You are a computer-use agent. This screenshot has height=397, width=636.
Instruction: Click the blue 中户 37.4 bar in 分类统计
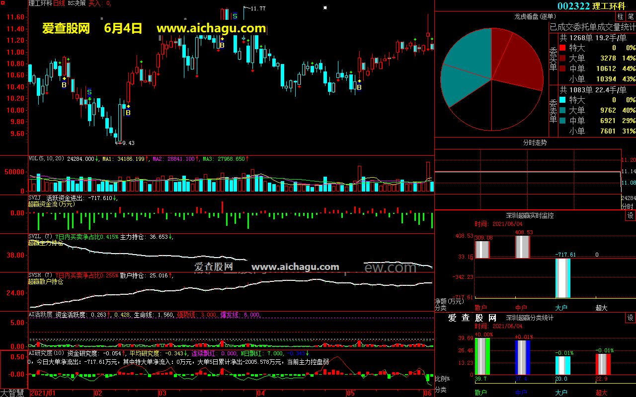(x=523, y=357)
